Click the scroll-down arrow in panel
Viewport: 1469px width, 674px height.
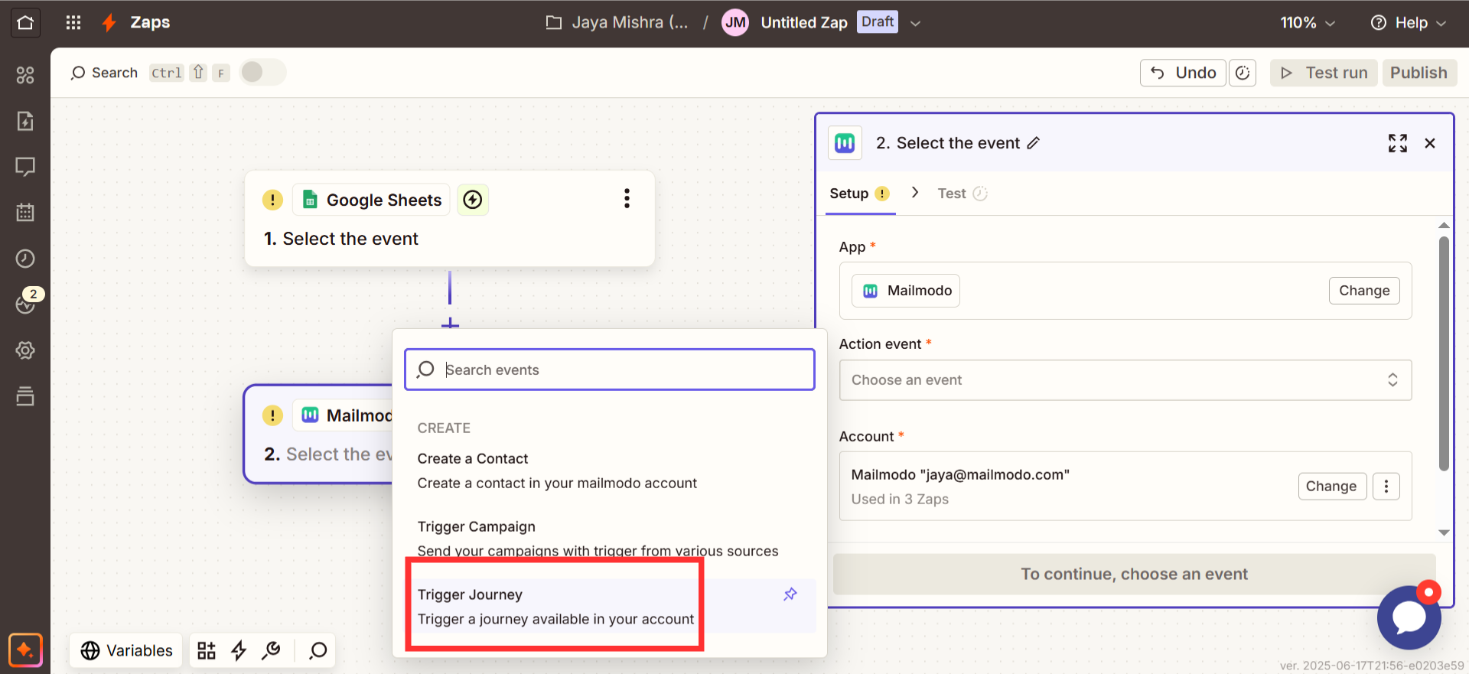click(1444, 532)
